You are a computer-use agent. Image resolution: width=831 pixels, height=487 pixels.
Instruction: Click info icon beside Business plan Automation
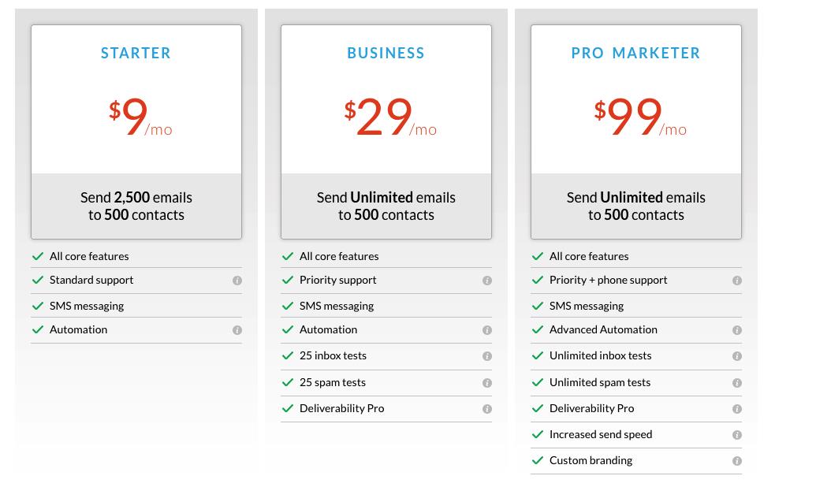pos(487,330)
